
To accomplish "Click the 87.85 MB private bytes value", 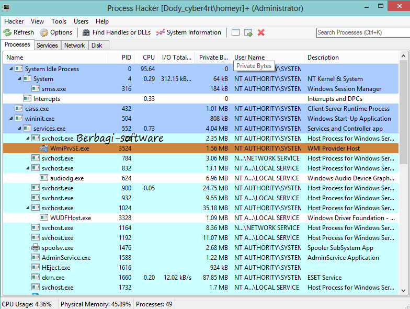I will pyautogui.click(x=215, y=277).
